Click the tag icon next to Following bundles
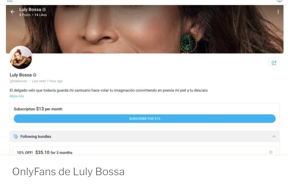Viewport: 288px width, 184px height. [x=16, y=137]
